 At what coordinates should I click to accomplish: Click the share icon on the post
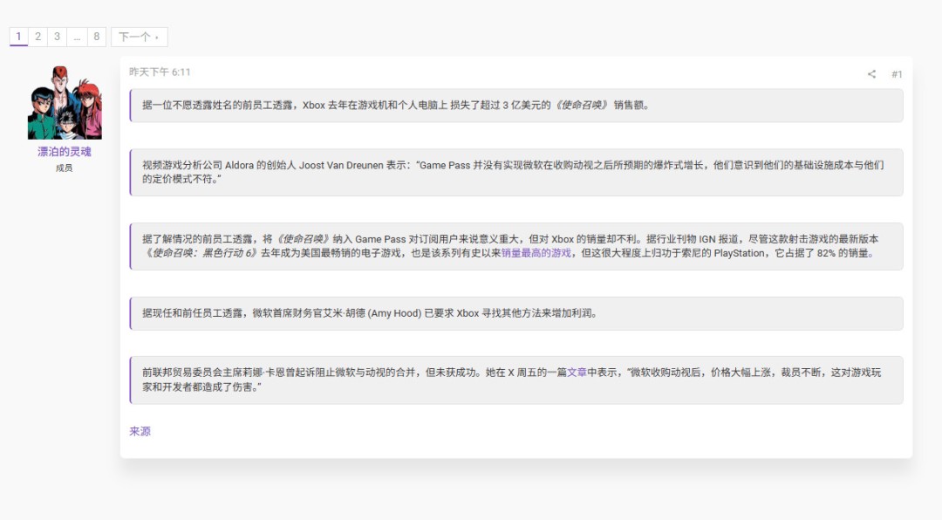(870, 74)
